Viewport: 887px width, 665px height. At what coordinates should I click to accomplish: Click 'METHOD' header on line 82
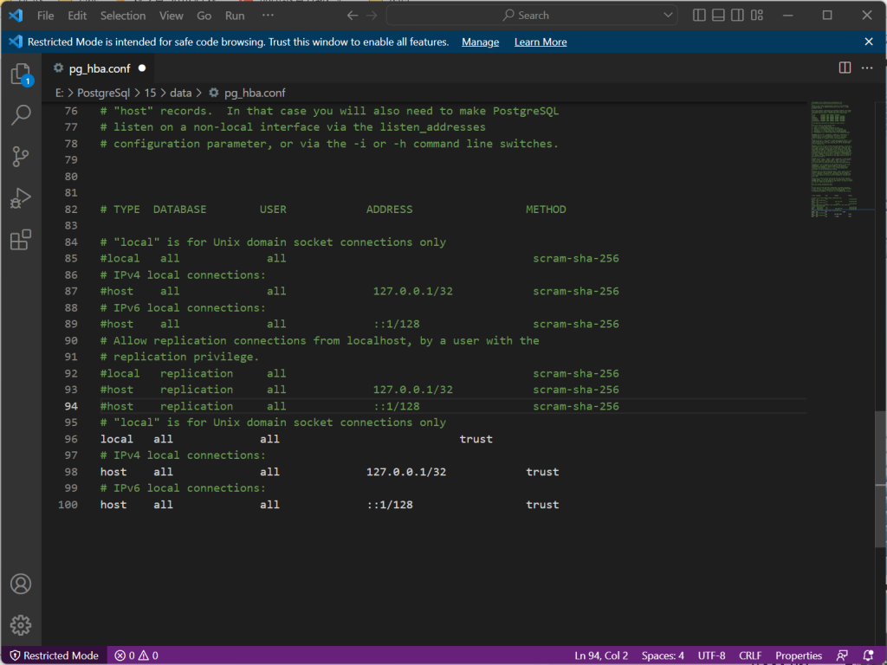coord(546,210)
